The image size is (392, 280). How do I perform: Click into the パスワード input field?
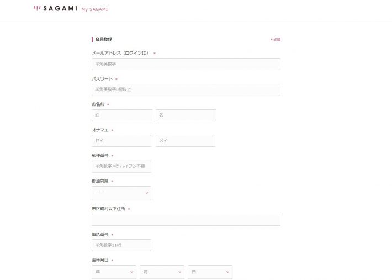[186, 89]
